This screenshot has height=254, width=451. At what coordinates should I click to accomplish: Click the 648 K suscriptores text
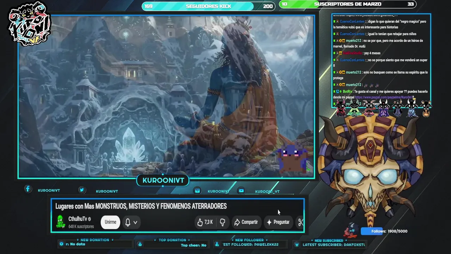tap(81, 226)
